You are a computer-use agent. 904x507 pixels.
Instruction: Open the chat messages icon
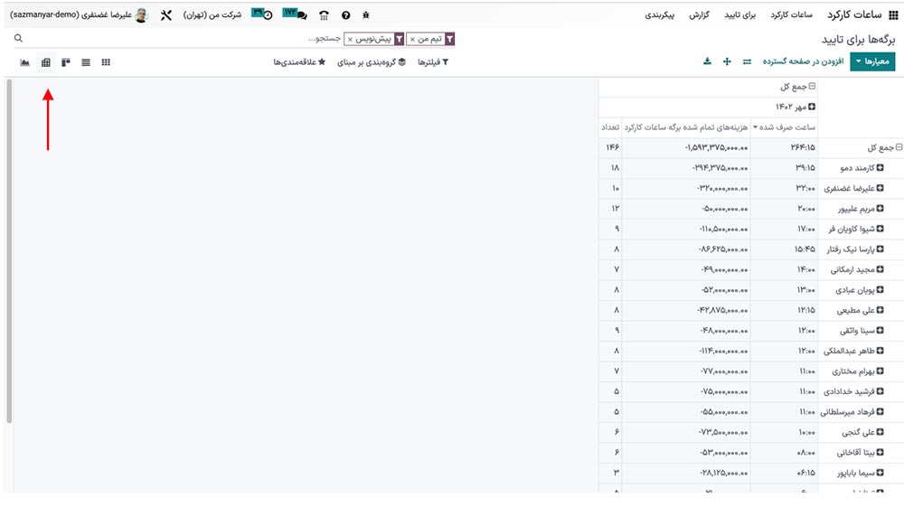click(301, 15)
